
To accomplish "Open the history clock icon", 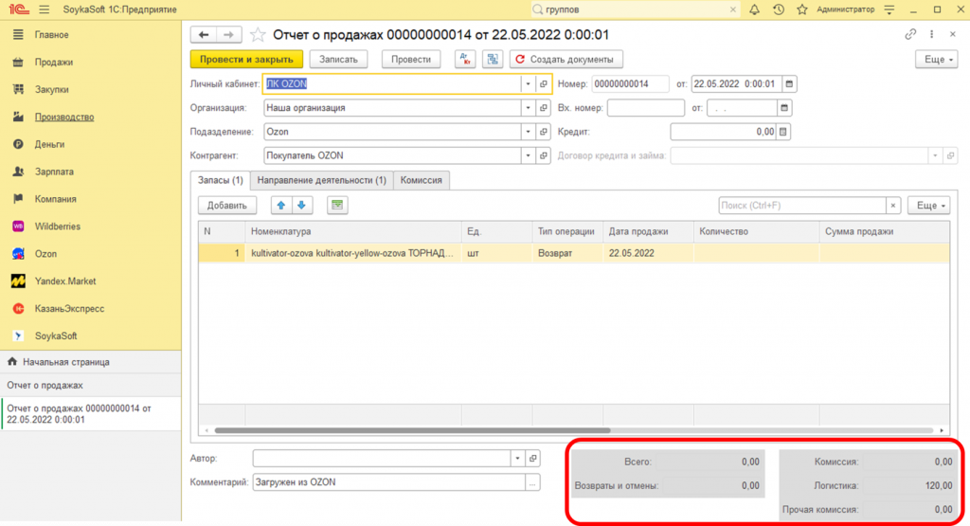I will pos(779,9).
